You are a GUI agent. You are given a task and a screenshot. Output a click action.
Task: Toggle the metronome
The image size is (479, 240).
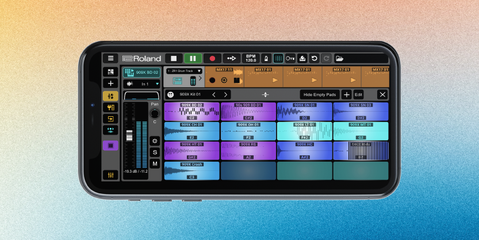point(266,58)
